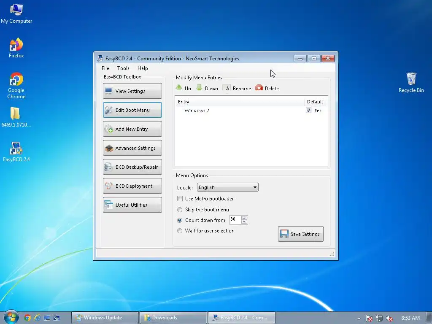The width and height of the screenshot is (432, 324).
Task: Select Edit Boot Menu button
Action: (x=132, y=110)
